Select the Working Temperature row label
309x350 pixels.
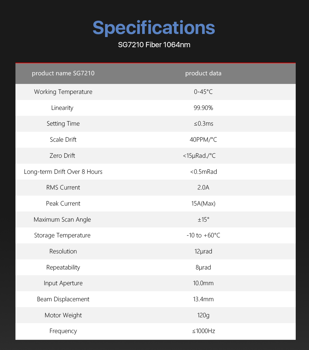click(63, 92)
